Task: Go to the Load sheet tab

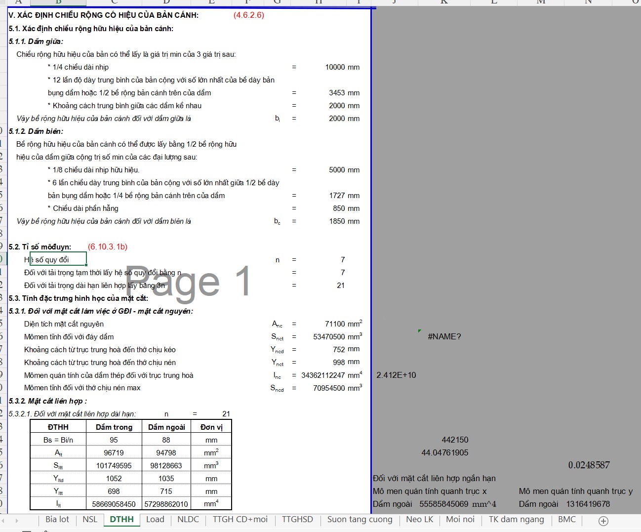Action: pos(155,520)
